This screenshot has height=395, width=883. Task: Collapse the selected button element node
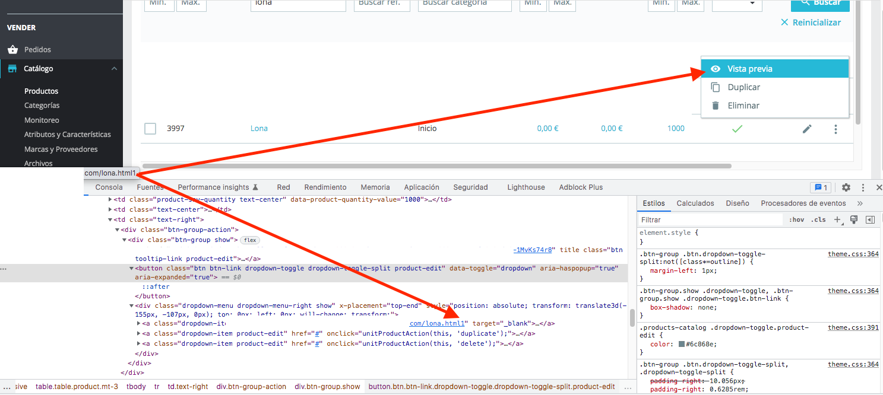point(131,268)
